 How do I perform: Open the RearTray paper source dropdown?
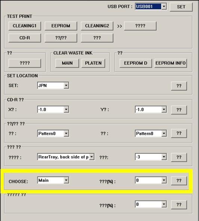[x=66, y=157]
